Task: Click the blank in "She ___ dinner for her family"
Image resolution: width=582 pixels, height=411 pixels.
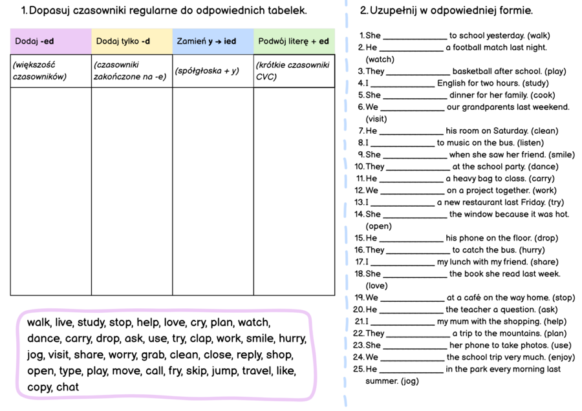Action: tap(415, 96)
